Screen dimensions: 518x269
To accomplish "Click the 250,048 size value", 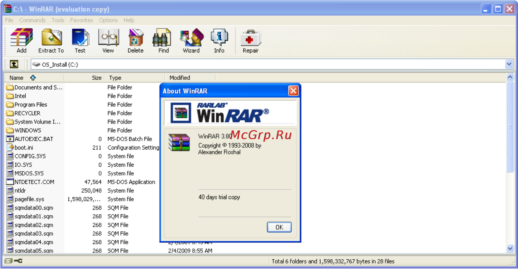I will tap(91, 190).
